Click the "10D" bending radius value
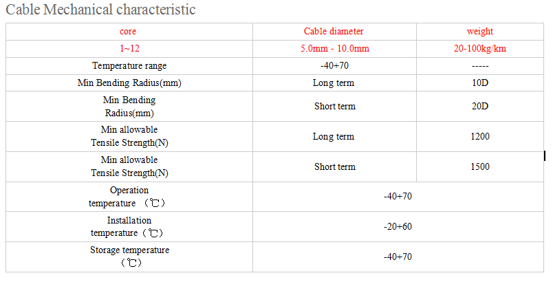Viewport: 553px width, 282px height. [x=479, y=83]
